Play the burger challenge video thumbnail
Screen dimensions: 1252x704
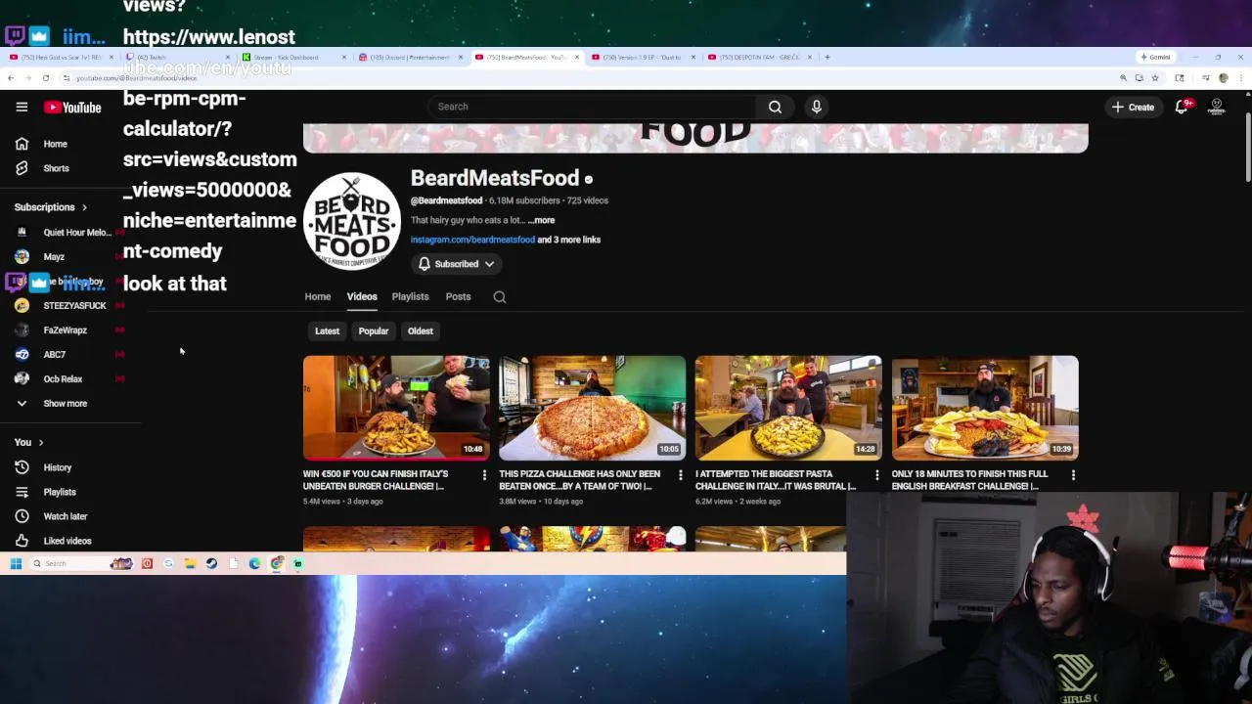(396, 408)
